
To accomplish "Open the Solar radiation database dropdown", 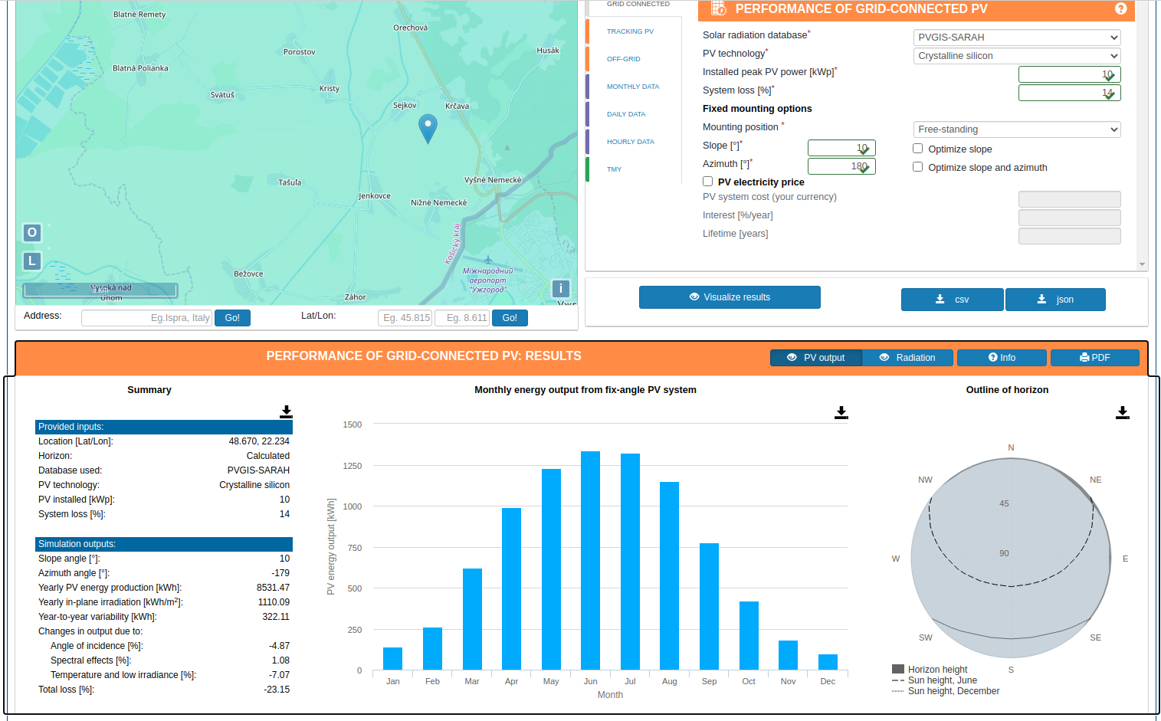I will pyautogui.click(x=1016, y=38).
